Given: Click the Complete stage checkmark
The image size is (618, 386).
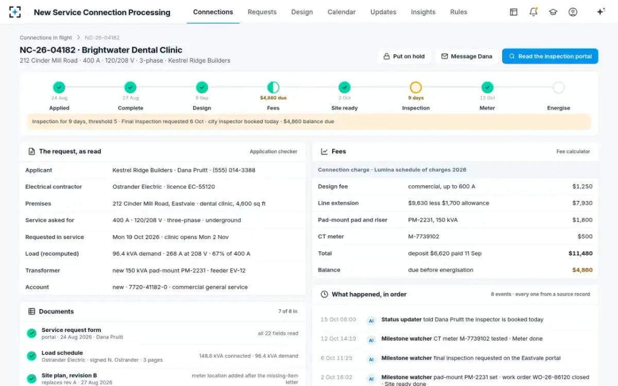Looking at the screenshot, I should [x=130, y=87].
